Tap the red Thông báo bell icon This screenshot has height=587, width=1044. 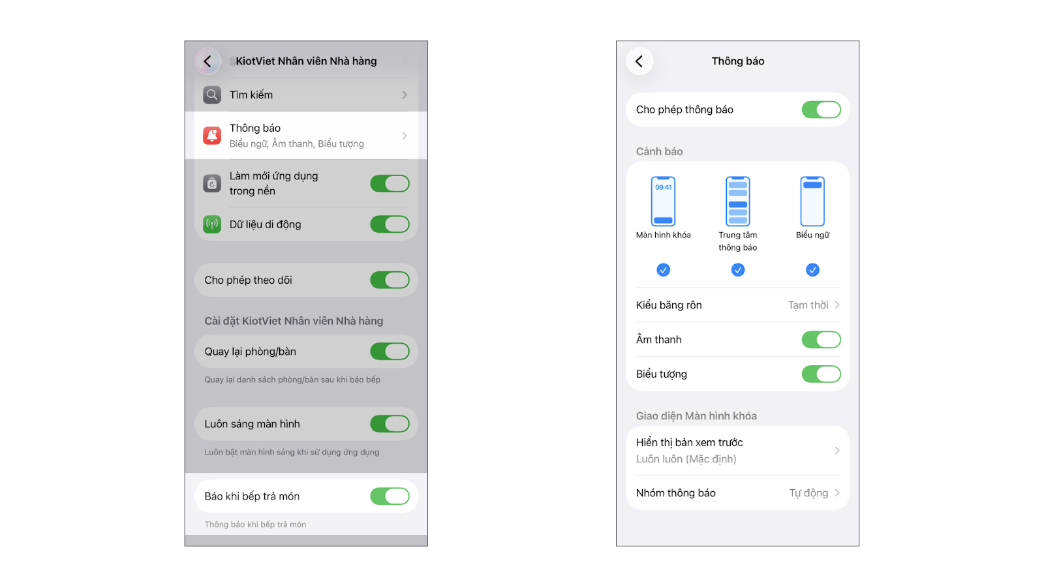coord(212,136)
